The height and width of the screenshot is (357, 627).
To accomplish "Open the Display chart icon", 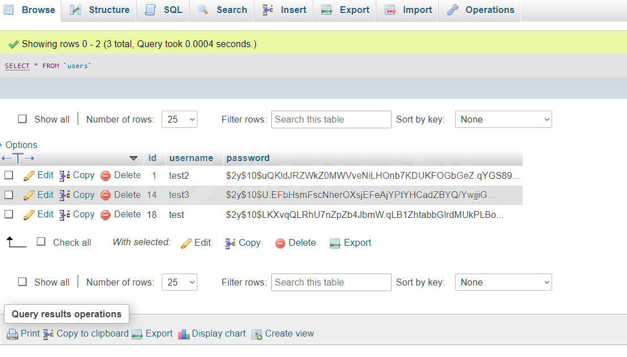I will pyautogui.click(x=183, y=334).
